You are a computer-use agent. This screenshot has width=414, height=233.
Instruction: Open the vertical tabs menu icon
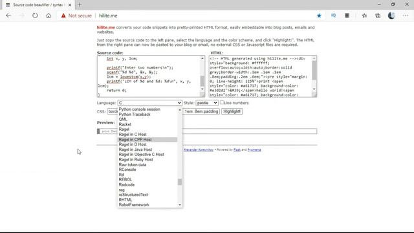(8, 5)
